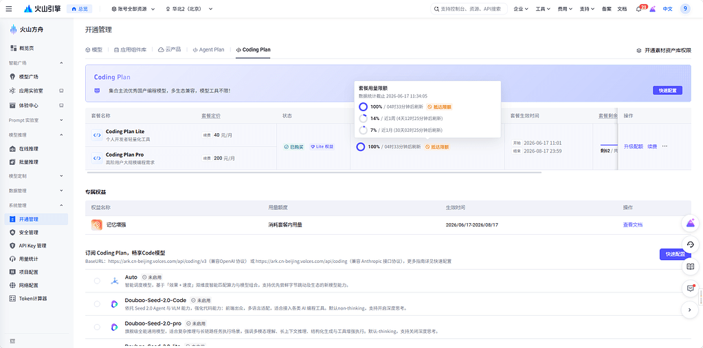Viewport: 703px width, 348px height.
Task: Open the more actions ellipsis menu
Action: pos(665,146)
